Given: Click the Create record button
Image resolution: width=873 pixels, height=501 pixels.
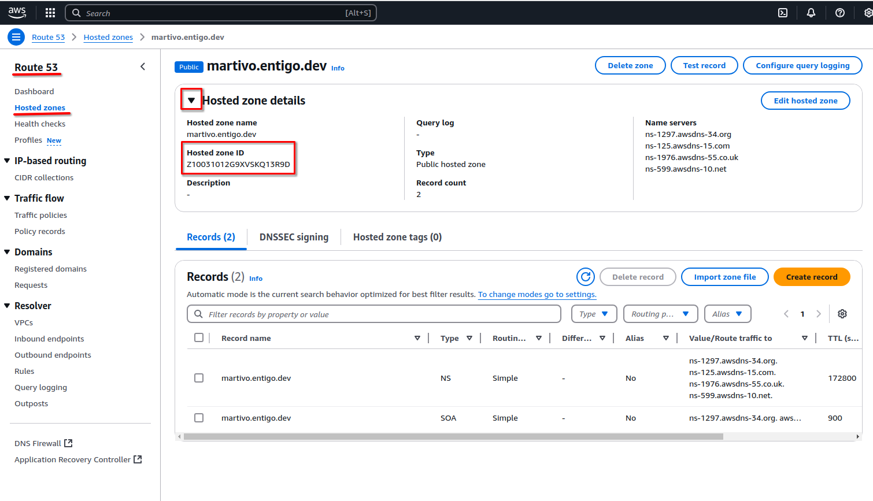Looking at the screenshot, I should click(812, 277).
